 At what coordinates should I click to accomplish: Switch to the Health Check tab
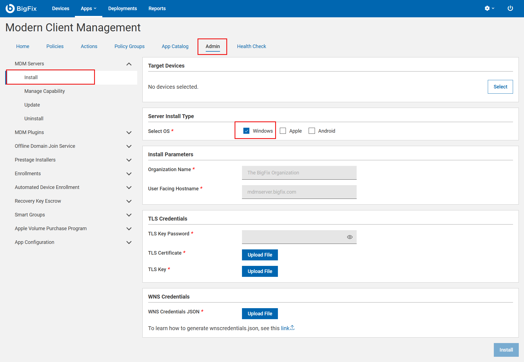[251, 46]
